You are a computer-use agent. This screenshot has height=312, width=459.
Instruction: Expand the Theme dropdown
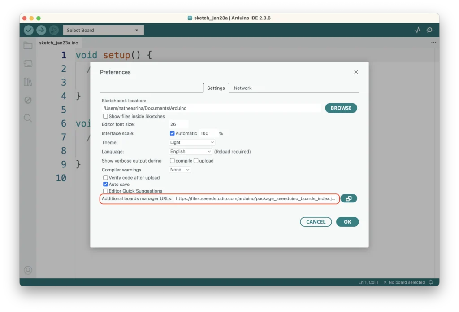pyautogui.click(x=192, y=142)
